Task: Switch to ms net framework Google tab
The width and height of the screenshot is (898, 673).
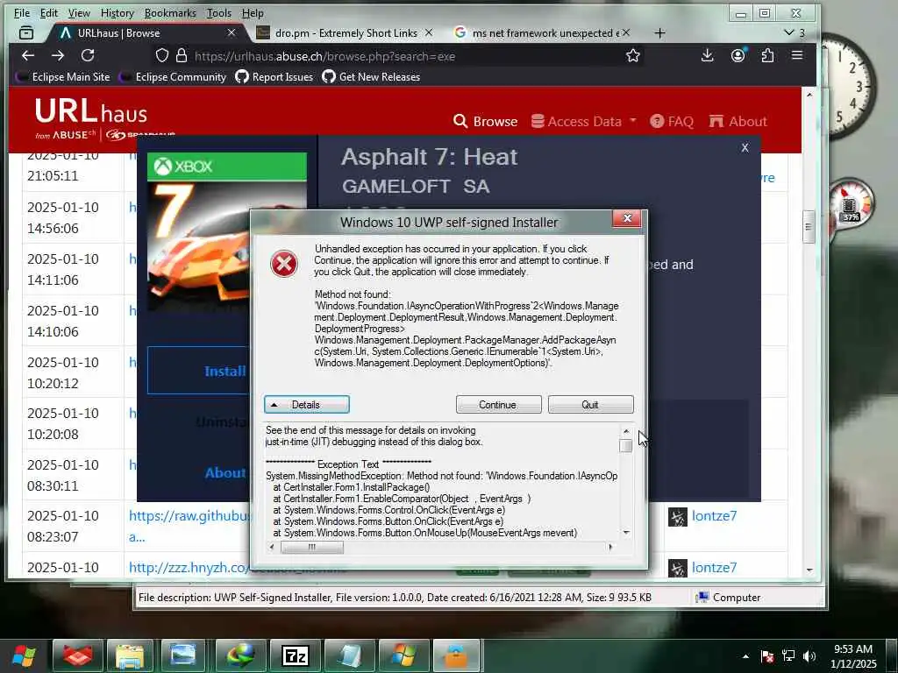Action: coord(544,33)
